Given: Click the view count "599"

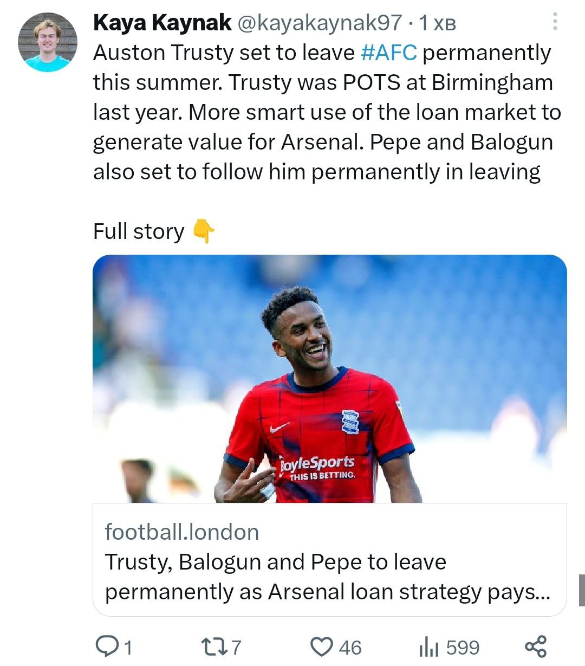Looking at the screenshot, I should pos(463,648).
